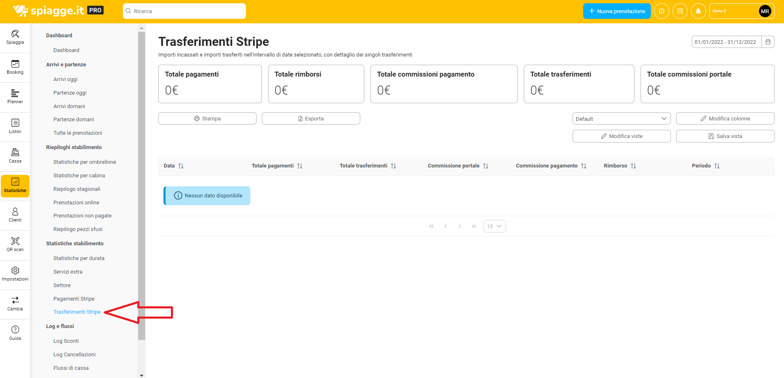Open Riepilogo stagionali
784x378 pixels.
click(x=77, y=189)
